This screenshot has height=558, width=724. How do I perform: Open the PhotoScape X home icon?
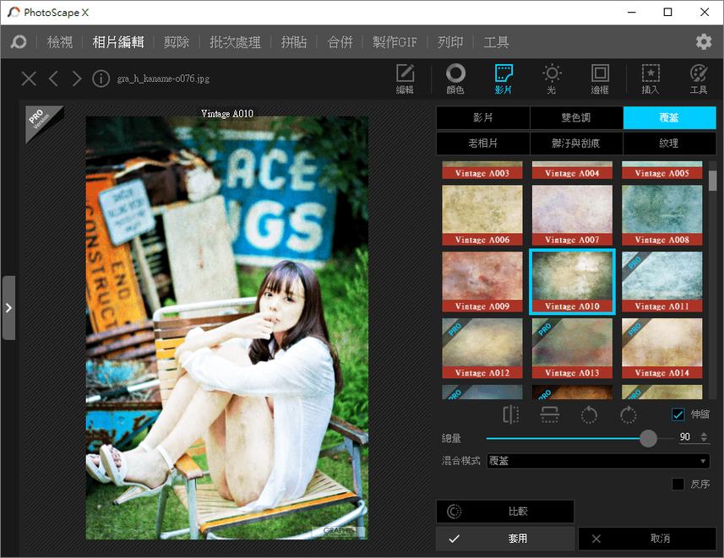pyautogui.click(x=19, y=42)
